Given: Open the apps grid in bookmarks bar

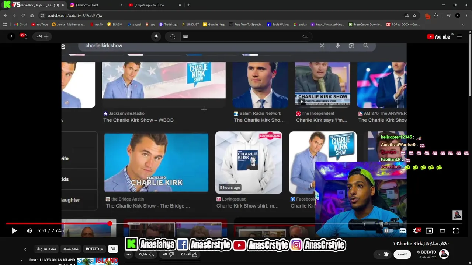Looking at the screenshot, I should (x=5, y=25).
